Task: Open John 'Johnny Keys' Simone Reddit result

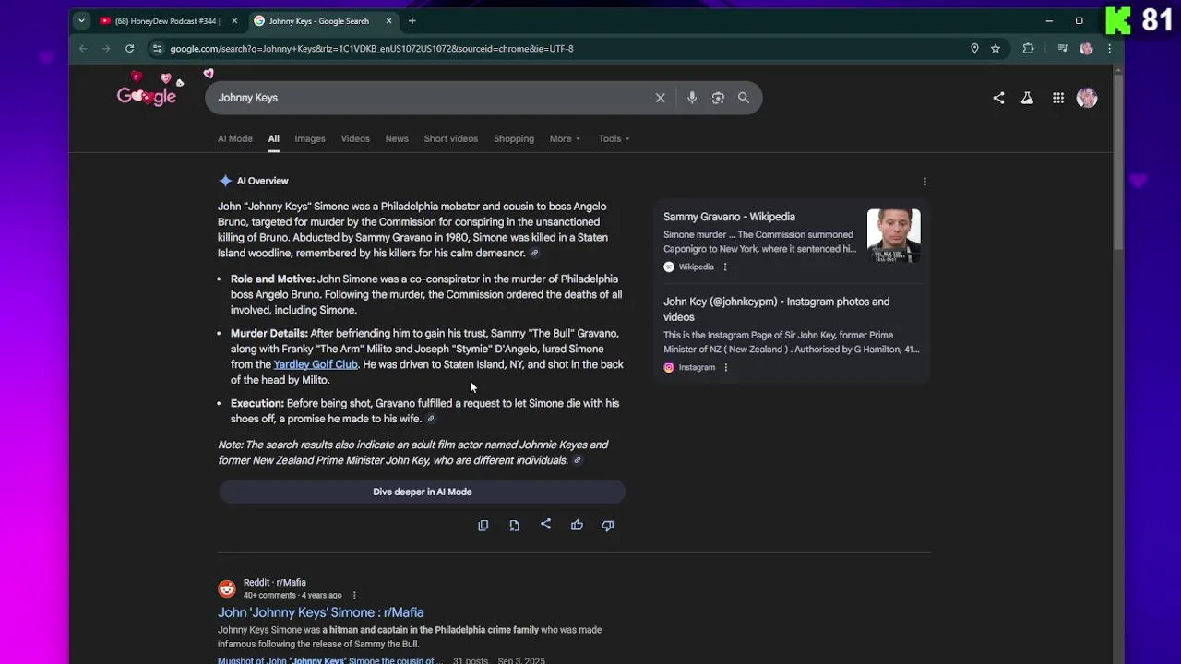Action: click(321, 612)
